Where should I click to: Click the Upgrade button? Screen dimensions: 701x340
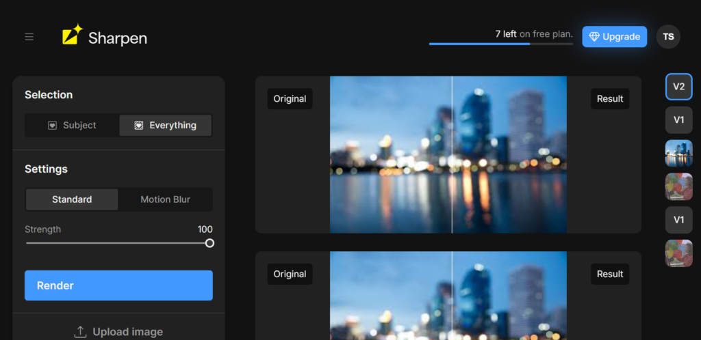tap(614, 37)
